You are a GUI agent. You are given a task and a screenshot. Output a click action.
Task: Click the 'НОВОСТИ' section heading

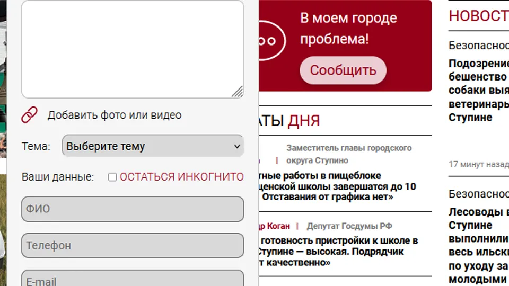coord(478,15)
